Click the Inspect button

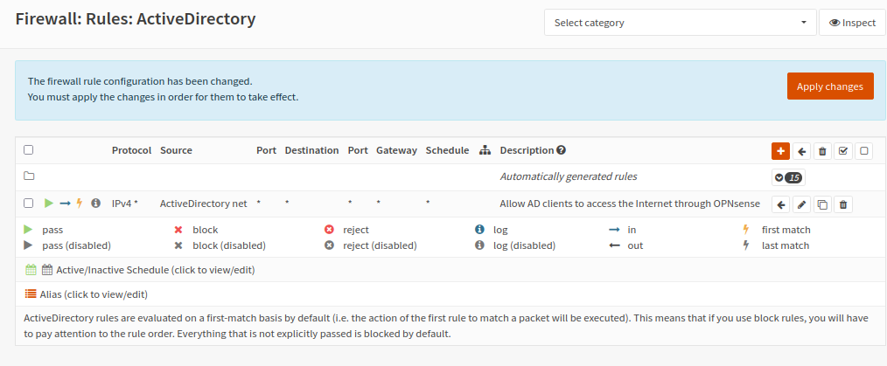(852, 23)
